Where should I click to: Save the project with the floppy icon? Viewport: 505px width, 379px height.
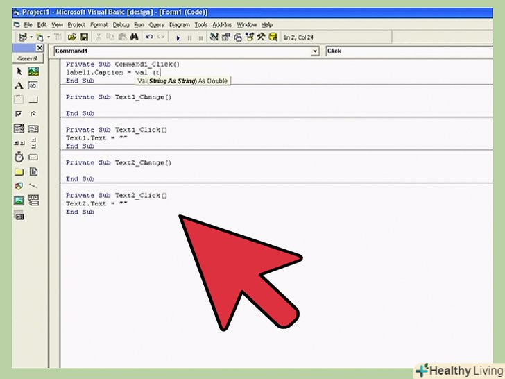click(x=84, y=37)
